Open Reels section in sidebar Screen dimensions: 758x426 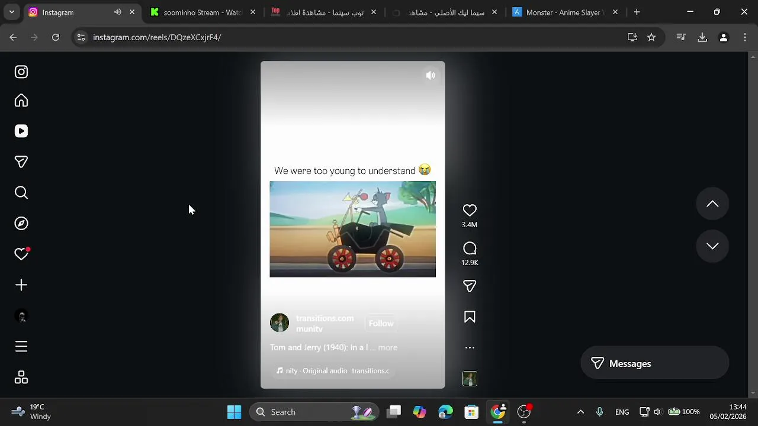21,131
